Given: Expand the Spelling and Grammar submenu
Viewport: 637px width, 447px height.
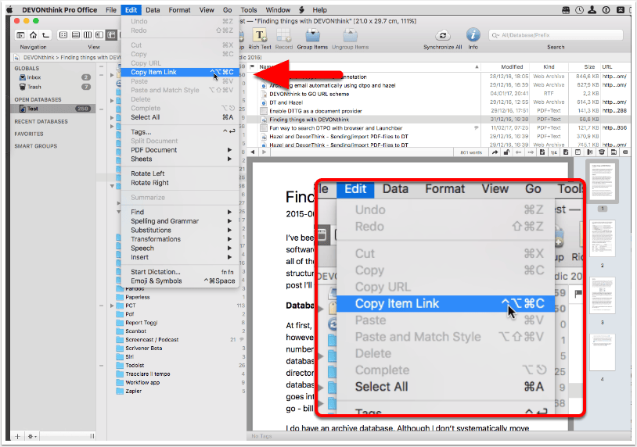Looking at the screenshot, I should pyautogui.click(x=179, y=221).
